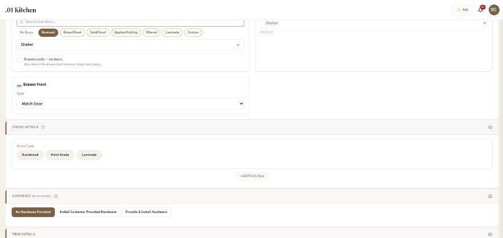Choose the Raised Panel filter chip
503x238 pixels.
pyautogui.click(x=73, y=33)
